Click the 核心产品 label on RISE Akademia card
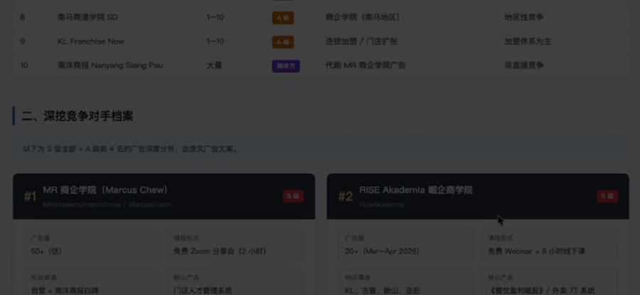 (501, 277)
